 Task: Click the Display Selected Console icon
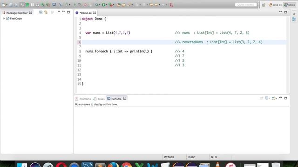point(267,98)
